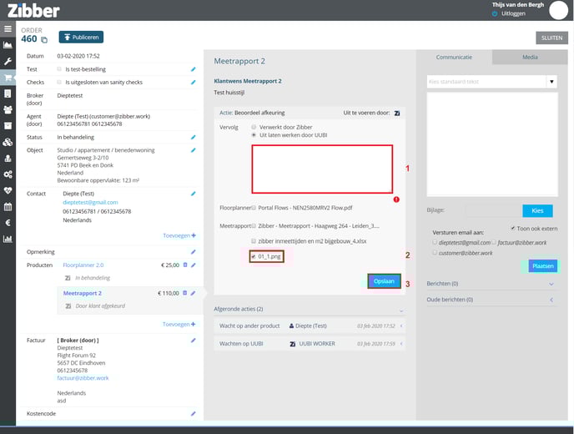This screenshot has width=574, height=434.
Task: Expand the Berichten (0) section
Action: [491, 284]
